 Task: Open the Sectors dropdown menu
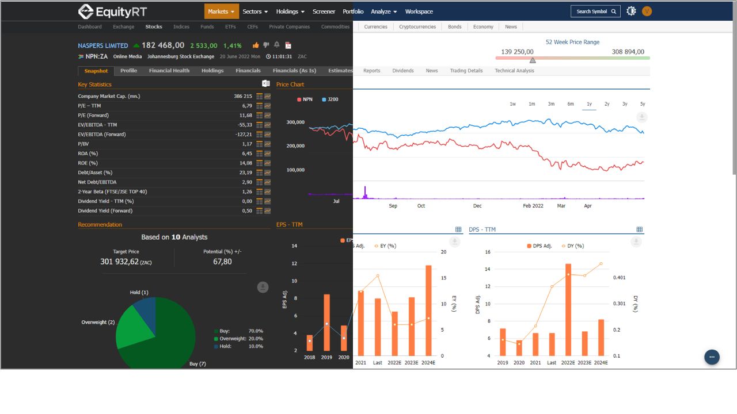tap(255, 11)
